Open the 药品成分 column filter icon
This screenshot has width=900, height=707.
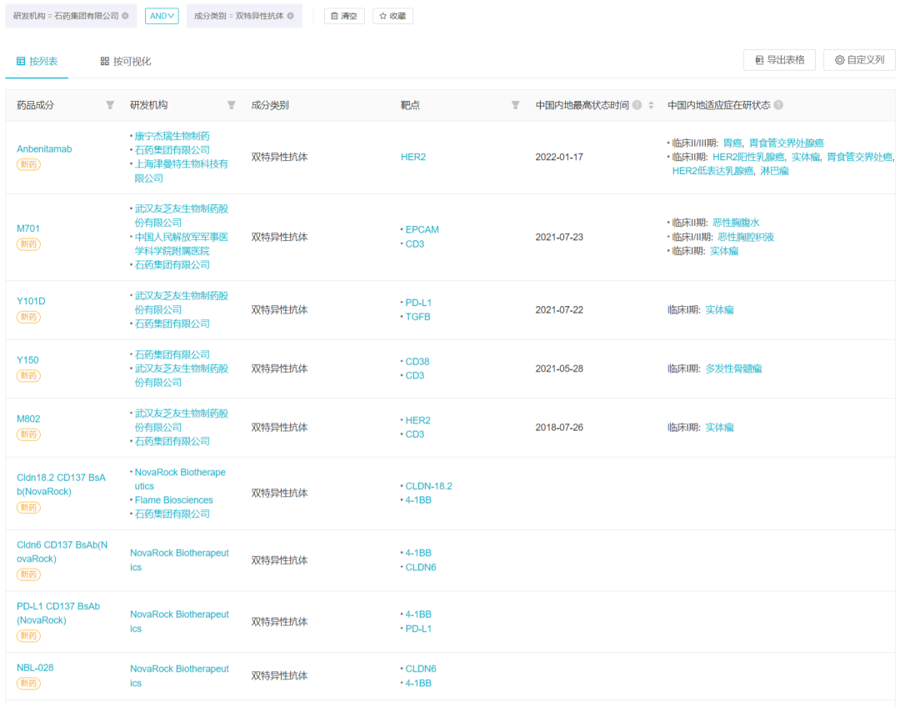coord(110,105)
